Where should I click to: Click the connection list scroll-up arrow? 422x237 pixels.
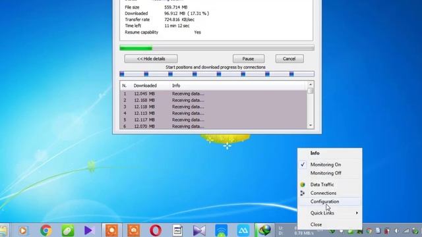tap(311, 84)
